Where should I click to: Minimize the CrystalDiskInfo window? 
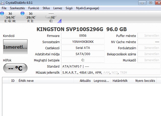(x=142, y=3)
